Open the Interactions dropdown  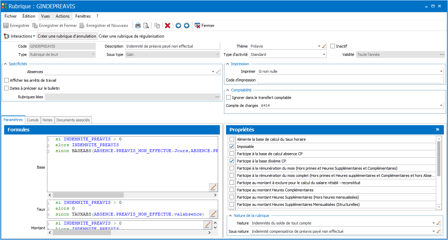point(19,36)
